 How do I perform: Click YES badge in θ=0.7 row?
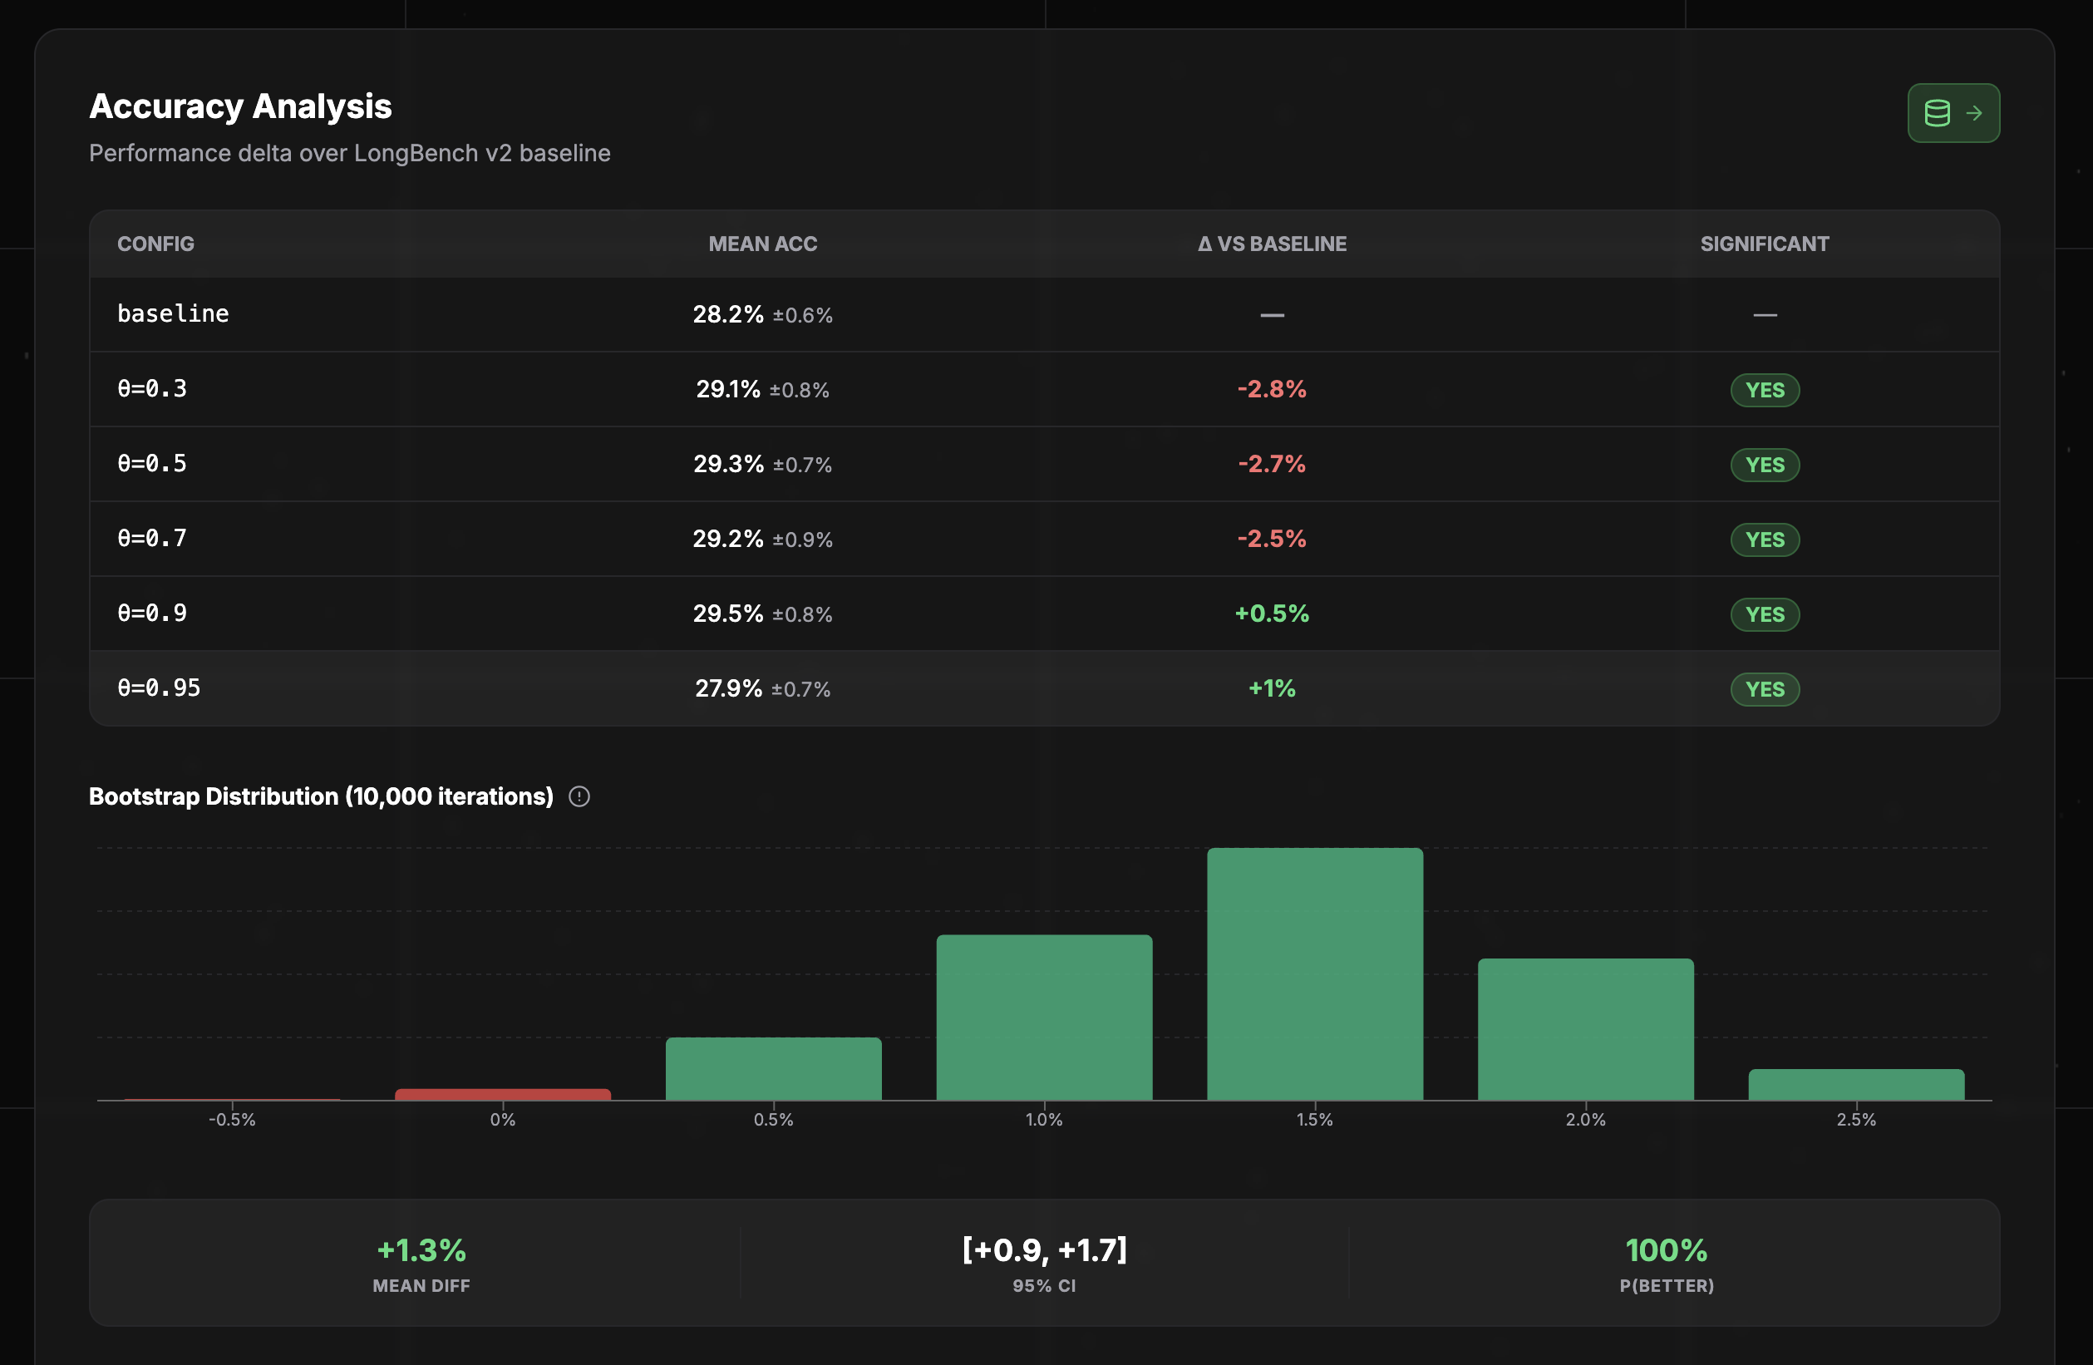pyautogui.click(x=1764, y=540)
